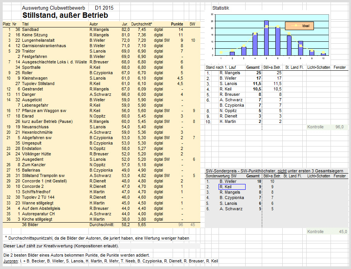Select the "Die 2 besten Bilder" rule line
The image size is (351, 269).
coord(76,255)
